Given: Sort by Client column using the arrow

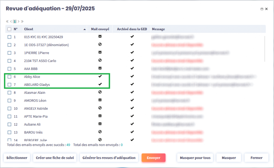Looking at the screenshot, I should pyautogui.click(x=85, y=29).
